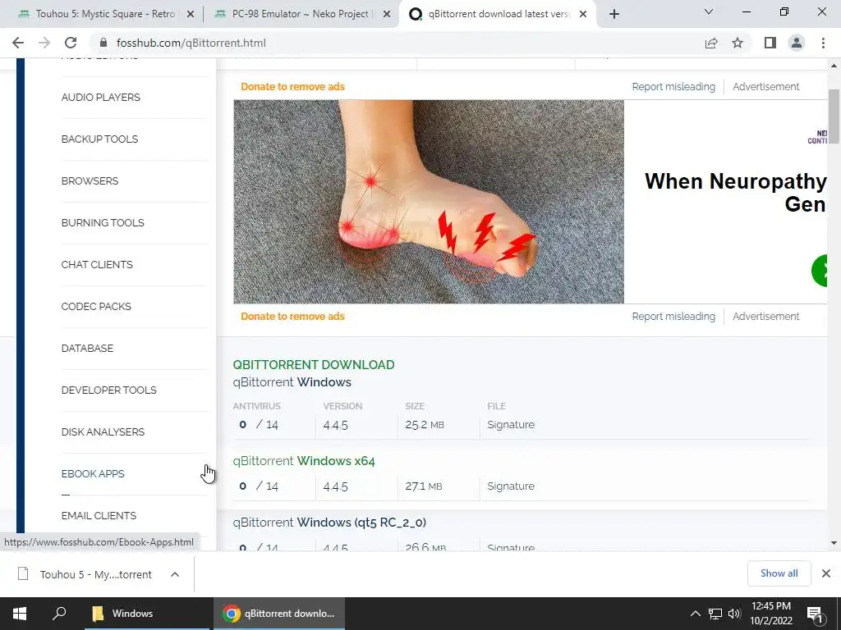Click antivirus 0/14 in Windows row
Screen dimensions: 841x630
pyautogui.click(x=259, y=425)
